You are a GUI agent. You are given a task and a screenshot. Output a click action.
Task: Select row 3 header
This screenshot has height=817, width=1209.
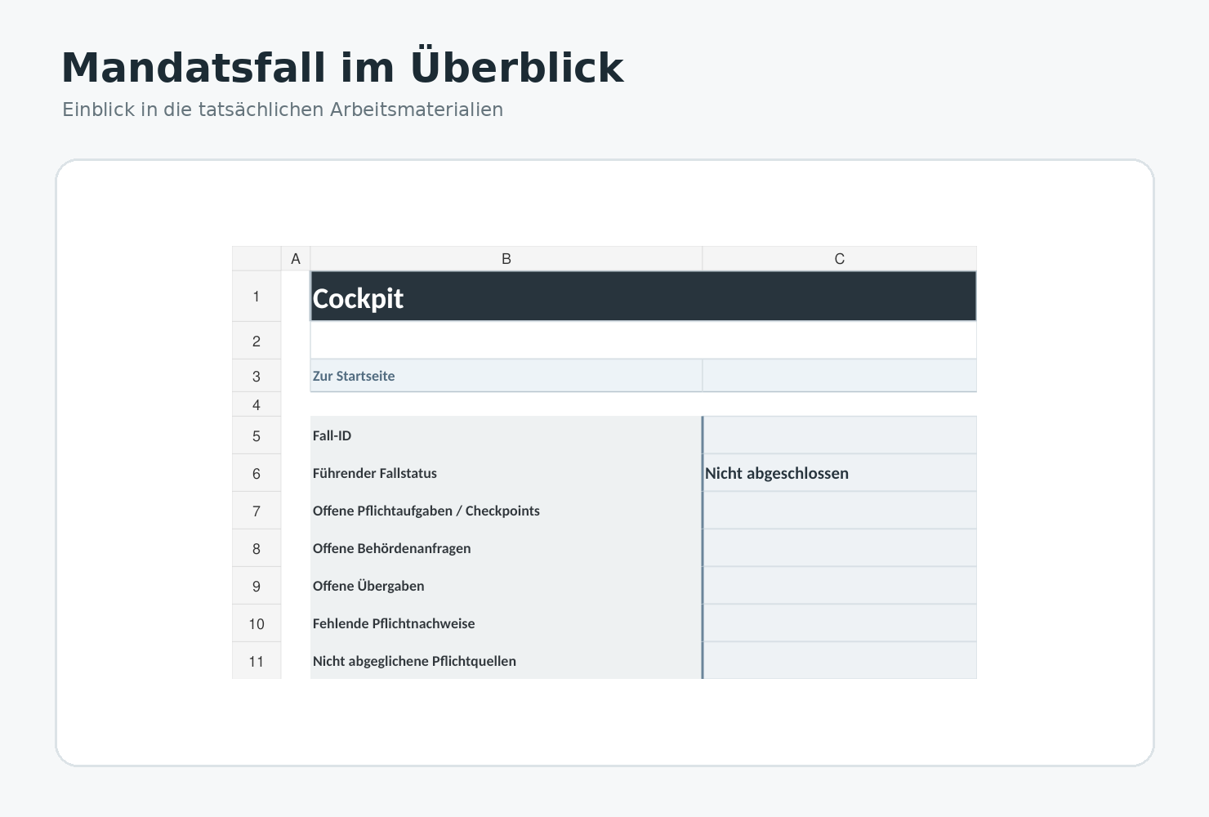click(257, 376)
